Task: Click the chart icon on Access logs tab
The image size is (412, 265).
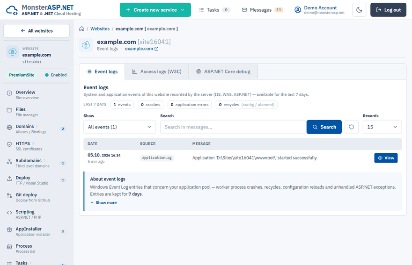Action: pyautogui.click(x=134, y=72)
